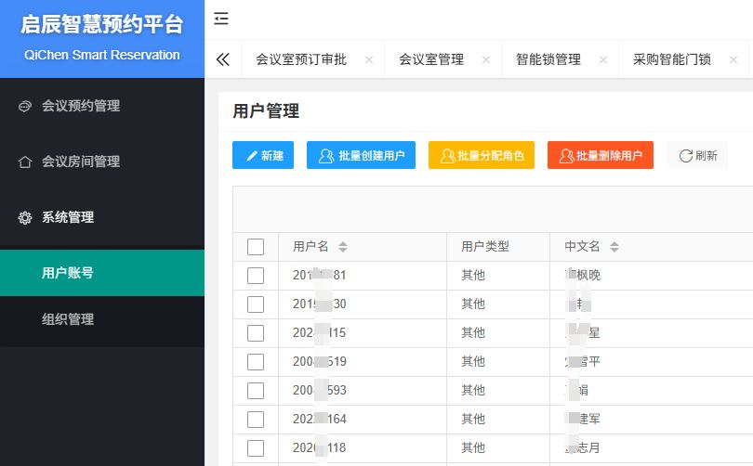This screenshot has height=466, width=753.
Task: Close the 采购智能门锁 tab
Action: point(733,59)
